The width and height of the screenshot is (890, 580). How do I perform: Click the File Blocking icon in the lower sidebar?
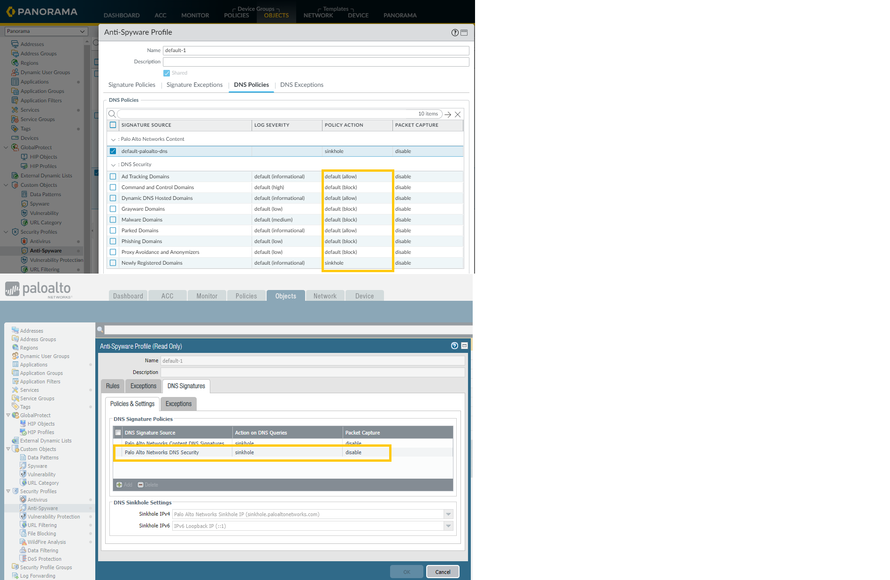coord(23,534)
